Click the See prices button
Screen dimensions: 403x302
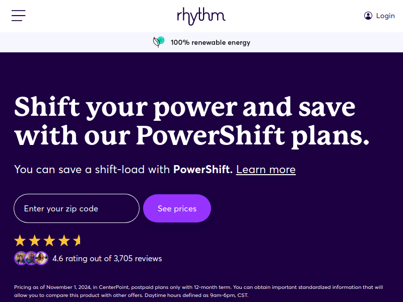[x=177, y=208]
